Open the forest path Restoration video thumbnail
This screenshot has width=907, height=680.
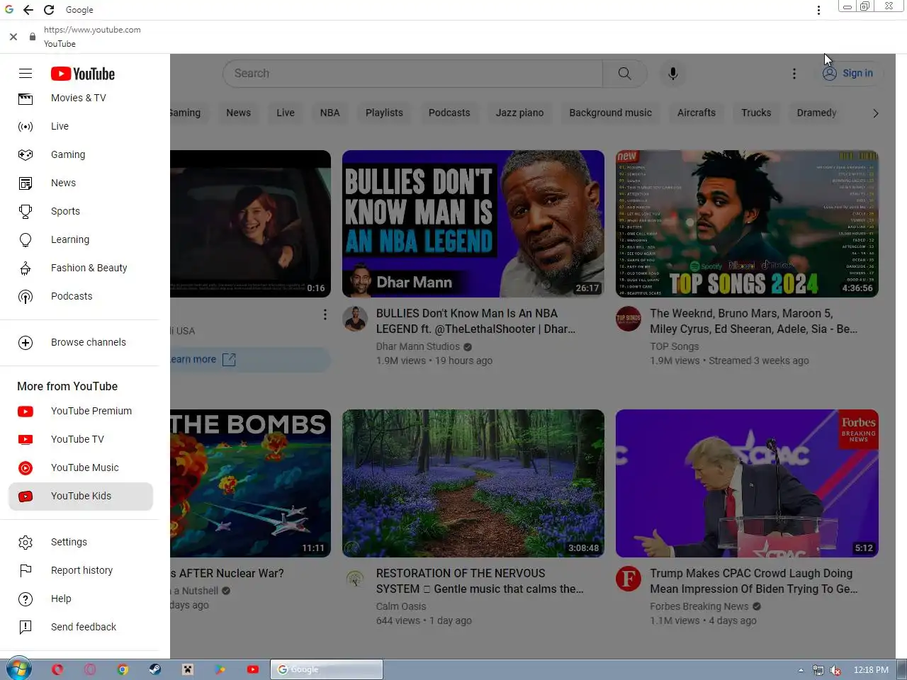point(473,484)
